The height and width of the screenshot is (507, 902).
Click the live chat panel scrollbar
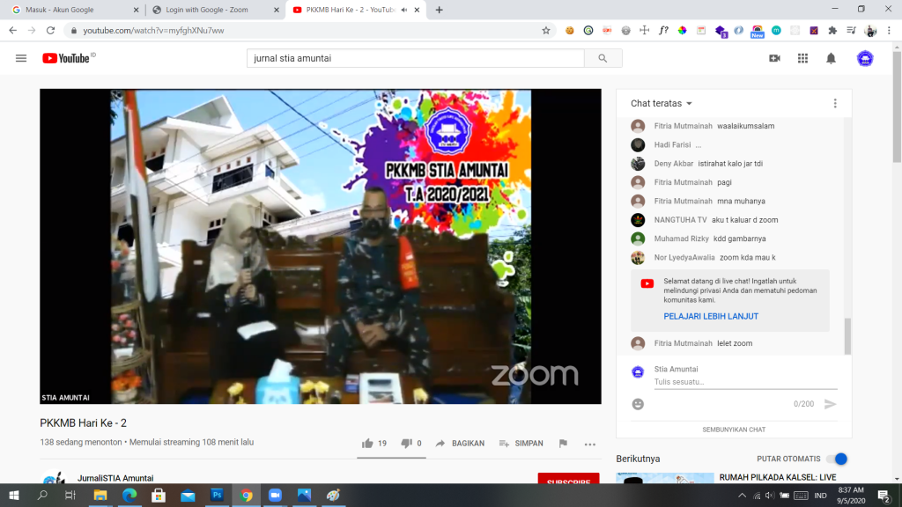847,336
